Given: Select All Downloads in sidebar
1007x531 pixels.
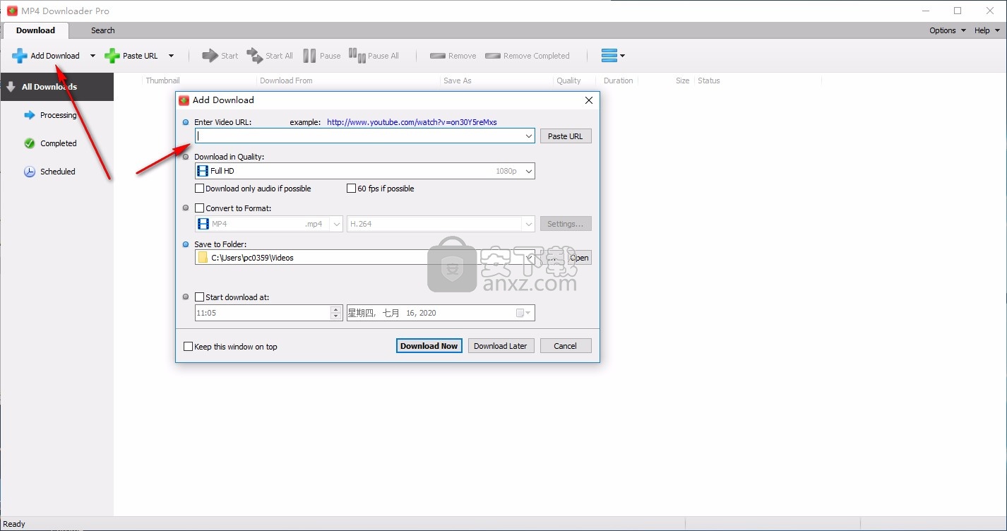Looking at the screenshot, I should pos(56,87).
